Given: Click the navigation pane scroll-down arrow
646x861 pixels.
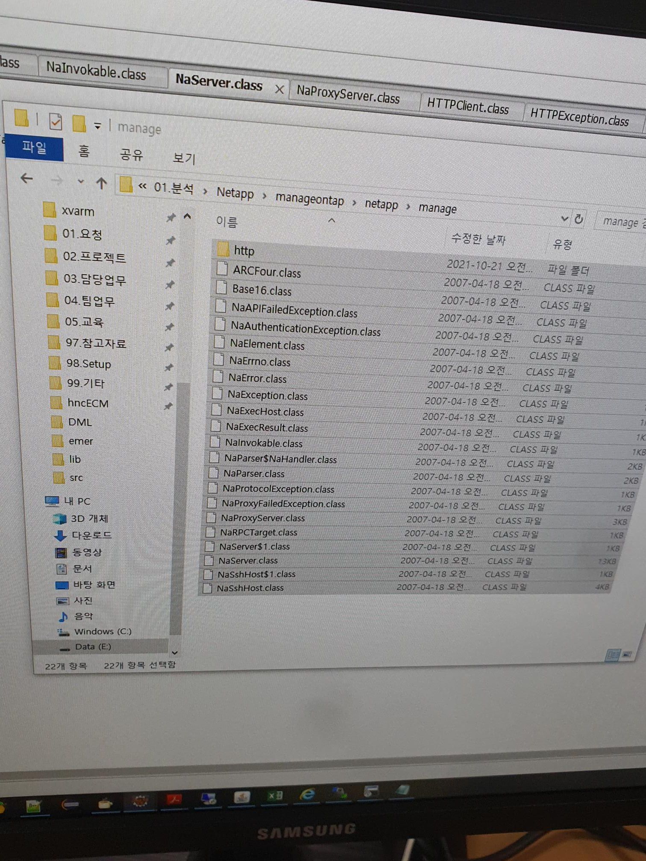Looking at the screenshot, I should (174, 653).
